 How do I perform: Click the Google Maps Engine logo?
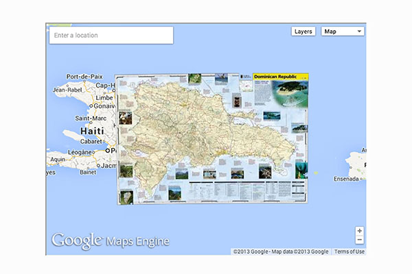click(x=111, y=241)
